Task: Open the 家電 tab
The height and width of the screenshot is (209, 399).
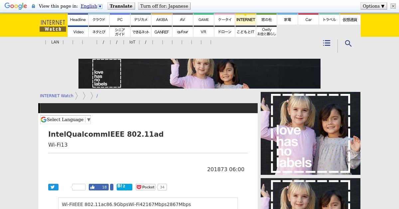Action: 288,20
